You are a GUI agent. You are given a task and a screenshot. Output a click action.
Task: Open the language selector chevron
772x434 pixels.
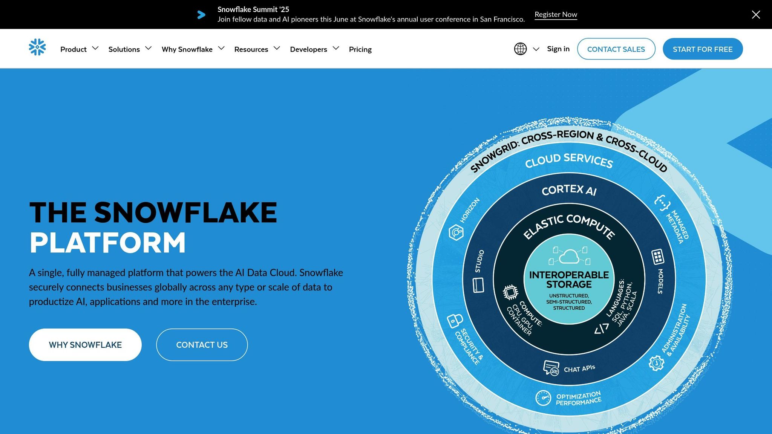point(536,49)
